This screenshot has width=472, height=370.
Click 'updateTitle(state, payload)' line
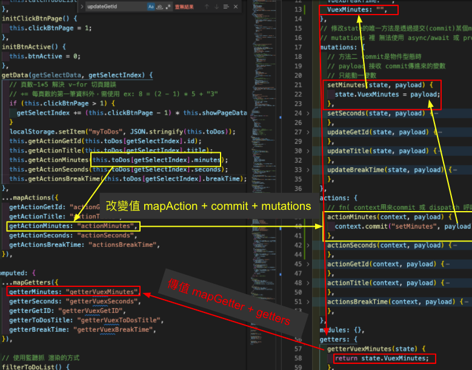pos(377,151)
